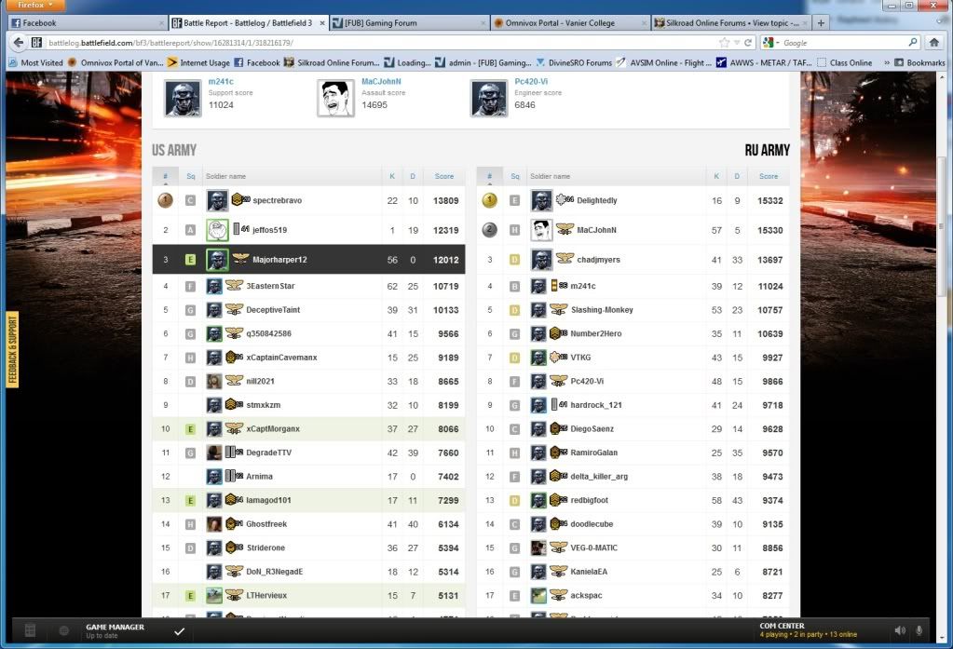Image resolution: width=953 pixels, height=649 pixels.
Task: Select the xCaptainCavemanx player name
Action: (281, 358)
